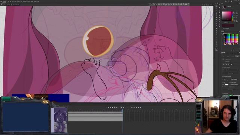Screen dimensions: 240x135
Task: Click the fill color bucket icon in Color panel
Action: [223, 7]
